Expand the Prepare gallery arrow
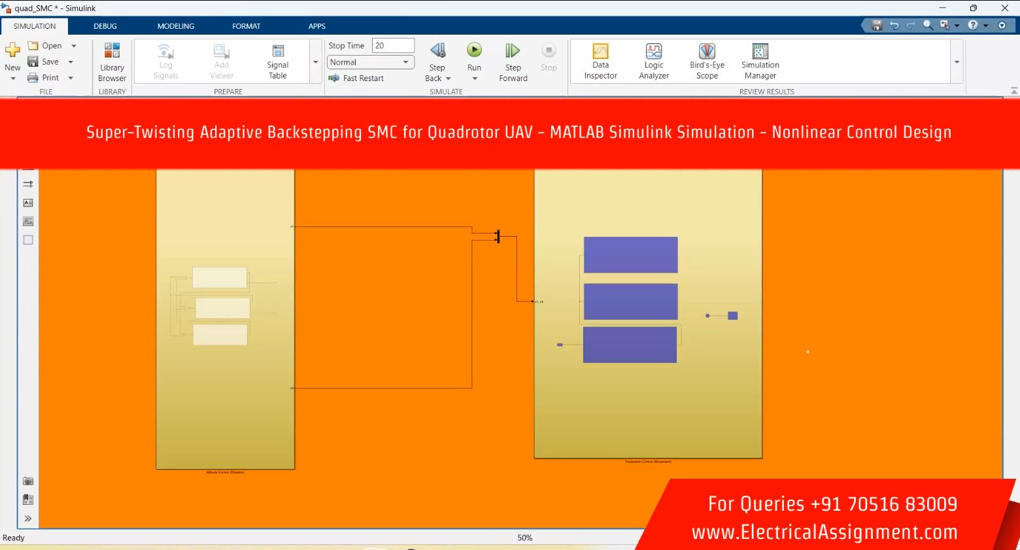The width and height of the screenshot is (1020, 550). 315,62
